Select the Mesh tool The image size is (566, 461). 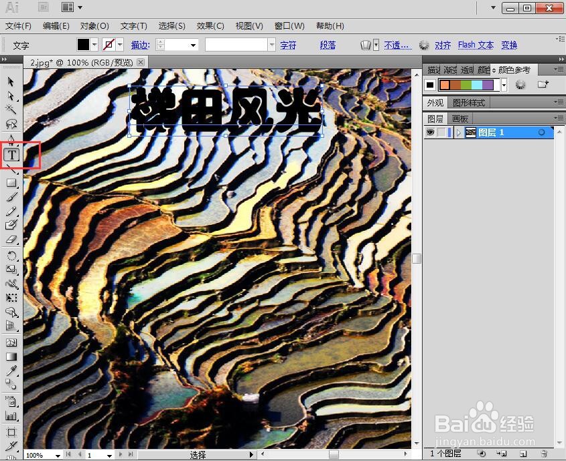click(x=11, y=343)
